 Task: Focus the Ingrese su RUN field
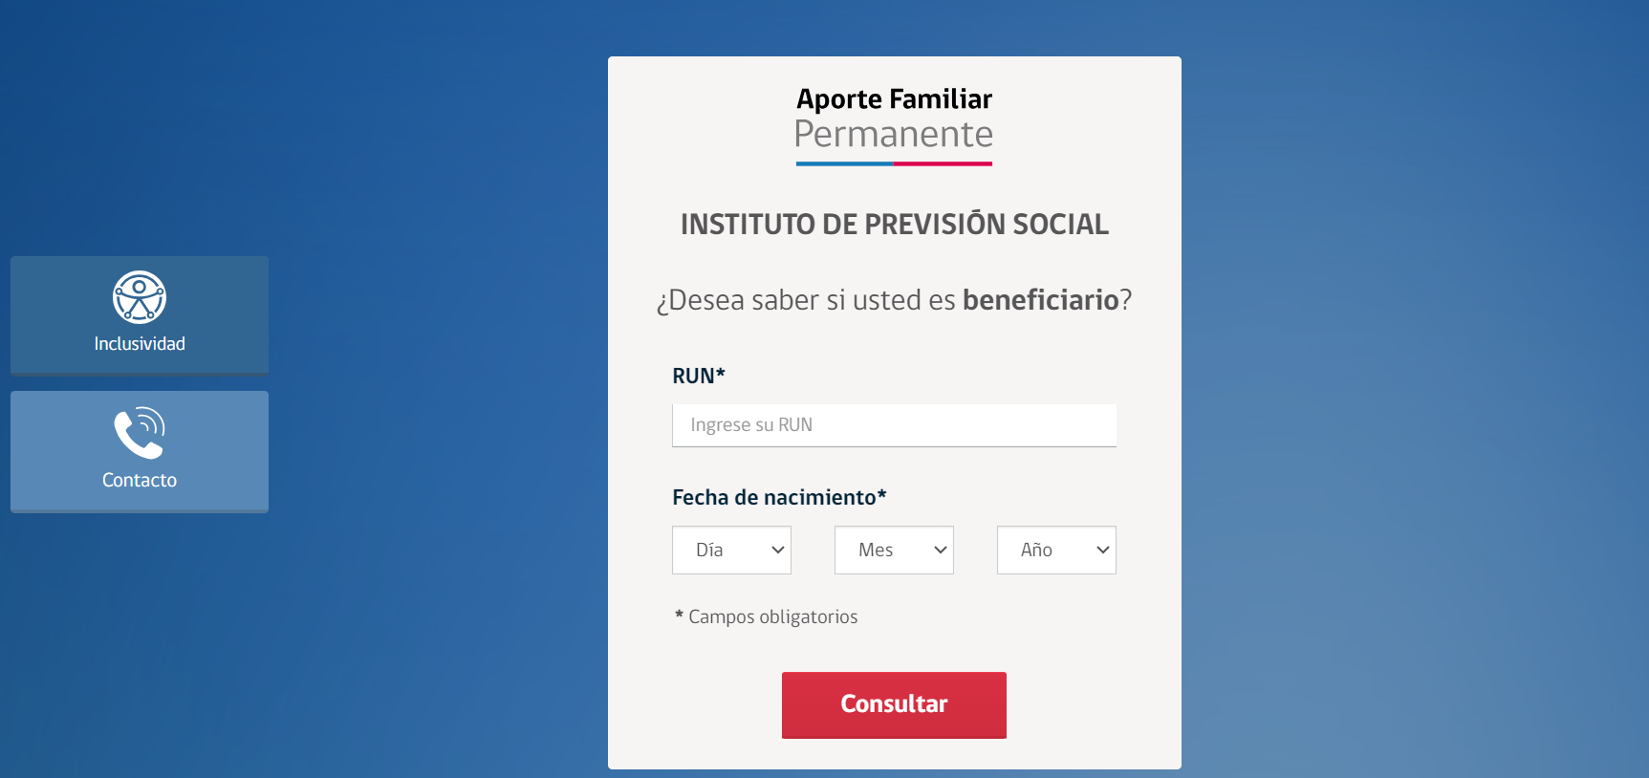point(894,425)
